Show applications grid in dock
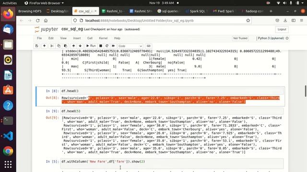 point(8,164)
